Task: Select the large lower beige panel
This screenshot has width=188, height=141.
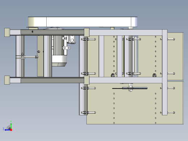Action: 135,103
